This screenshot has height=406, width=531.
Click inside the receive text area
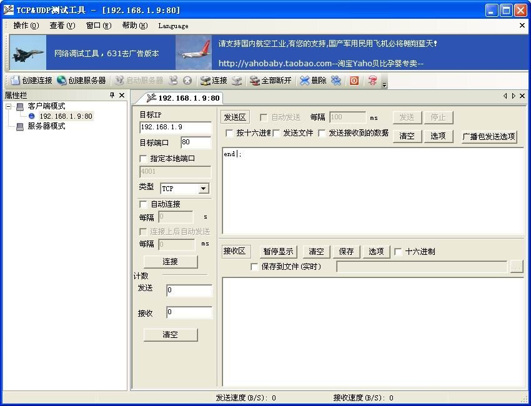pyautogui.click(x=373, y=332)
